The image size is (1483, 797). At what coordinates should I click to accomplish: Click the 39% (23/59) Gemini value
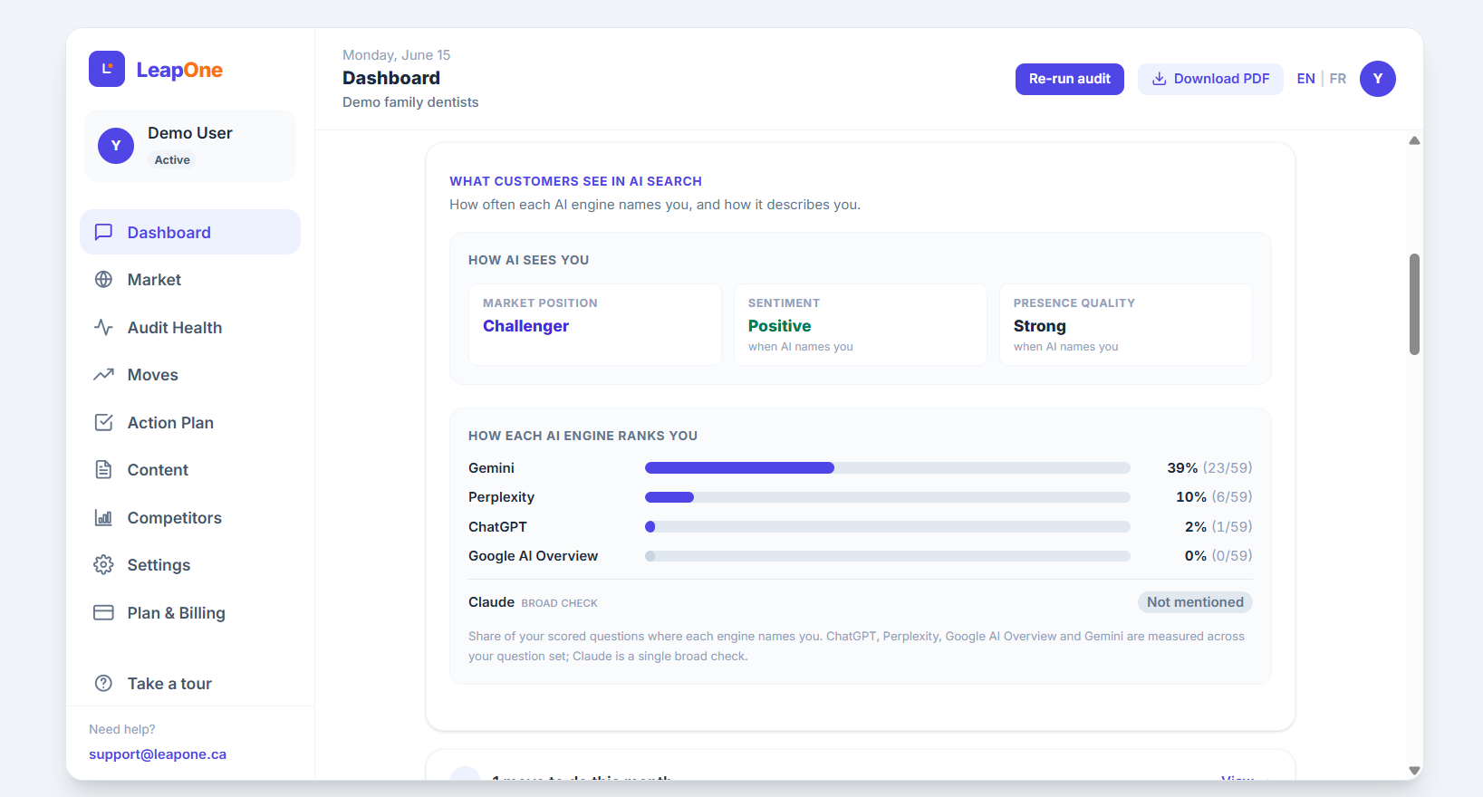point(1209,467)
